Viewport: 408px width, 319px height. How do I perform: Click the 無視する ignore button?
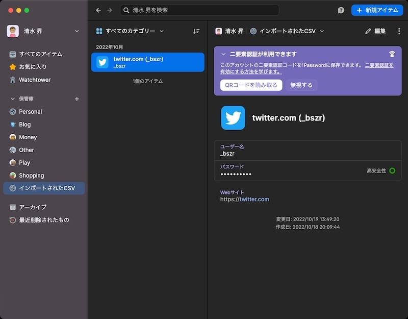point(301,85)
